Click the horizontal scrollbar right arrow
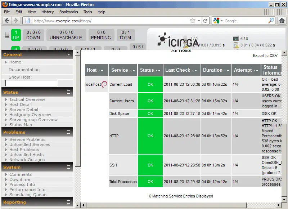The image size is (288, 209). point(279,205)
